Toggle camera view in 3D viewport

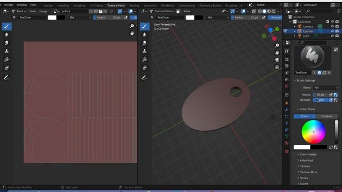(x=277, y=60)
